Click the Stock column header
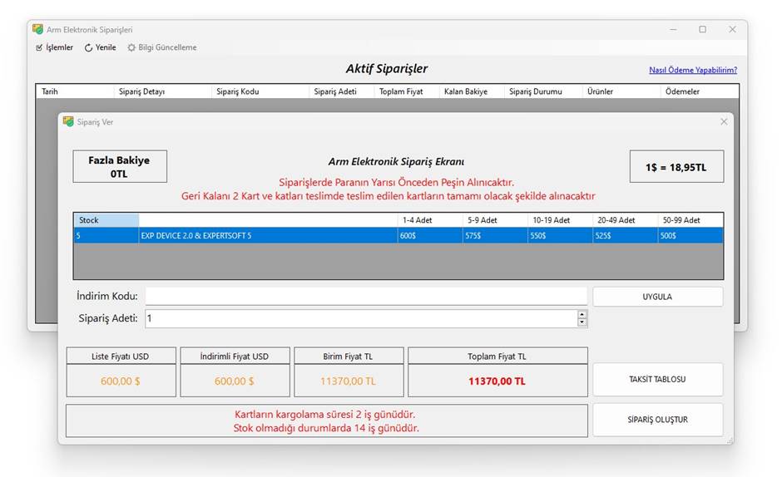The image size is (782, 477). (x=105, y=220)
